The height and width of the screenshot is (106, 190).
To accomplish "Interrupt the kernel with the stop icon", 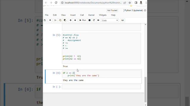I will [90, 20].
